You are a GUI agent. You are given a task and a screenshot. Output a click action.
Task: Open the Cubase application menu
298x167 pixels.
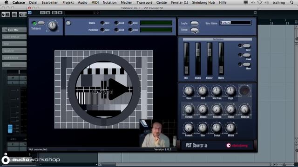coord(19,2)
